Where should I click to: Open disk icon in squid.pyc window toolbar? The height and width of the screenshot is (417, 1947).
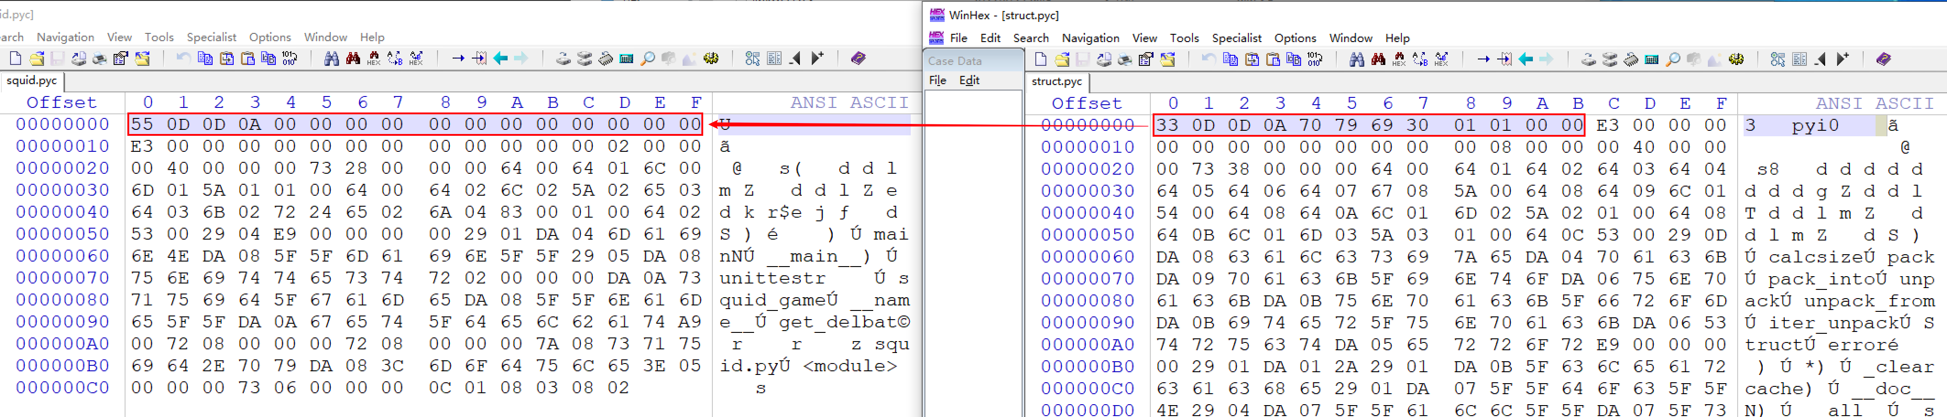click(563, 58)
